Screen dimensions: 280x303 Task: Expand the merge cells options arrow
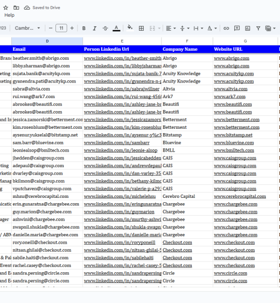tap(159, 29)
